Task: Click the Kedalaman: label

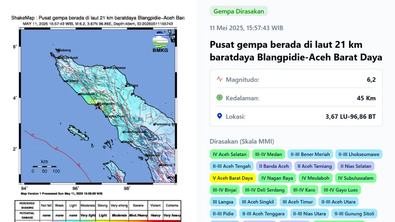Action: coord(243,98)
